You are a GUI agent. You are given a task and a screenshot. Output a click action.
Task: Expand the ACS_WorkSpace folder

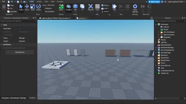click(158, 32)
